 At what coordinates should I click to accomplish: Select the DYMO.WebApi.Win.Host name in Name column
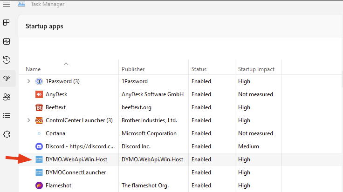point(76,159)
